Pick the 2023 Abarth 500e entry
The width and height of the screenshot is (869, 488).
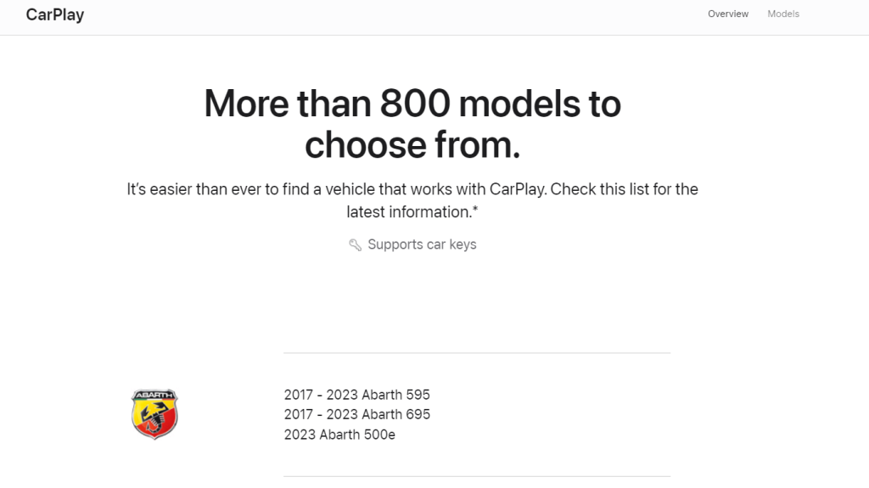pos(339,435)
